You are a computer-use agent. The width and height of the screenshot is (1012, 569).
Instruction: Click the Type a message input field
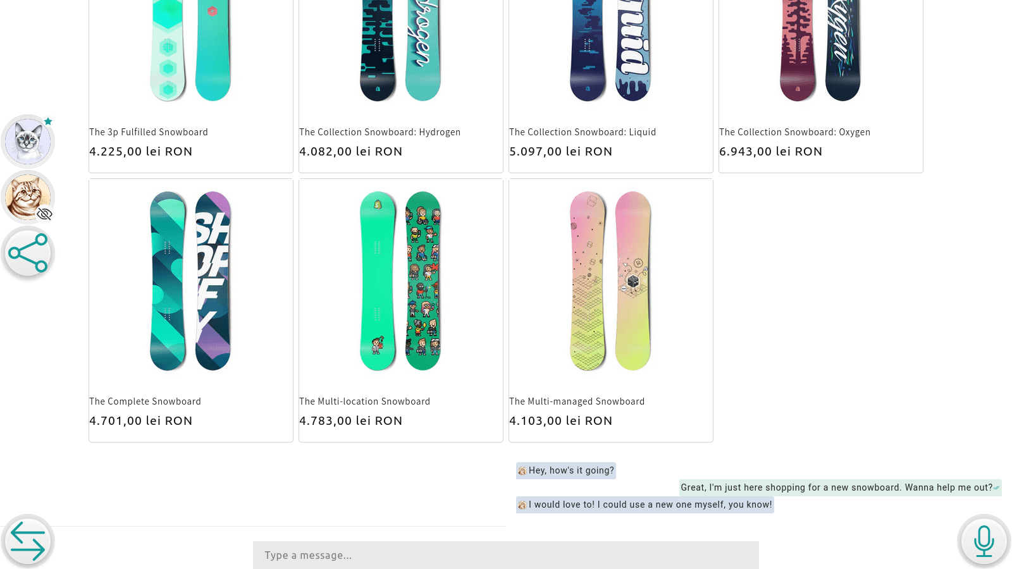505,554
